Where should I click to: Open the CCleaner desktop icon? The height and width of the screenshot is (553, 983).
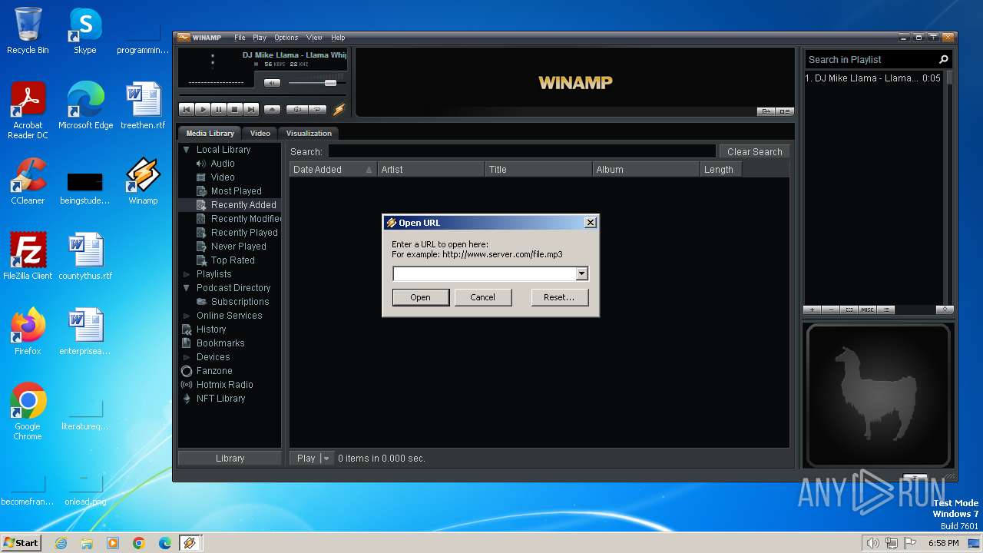(x=28, y=182)
